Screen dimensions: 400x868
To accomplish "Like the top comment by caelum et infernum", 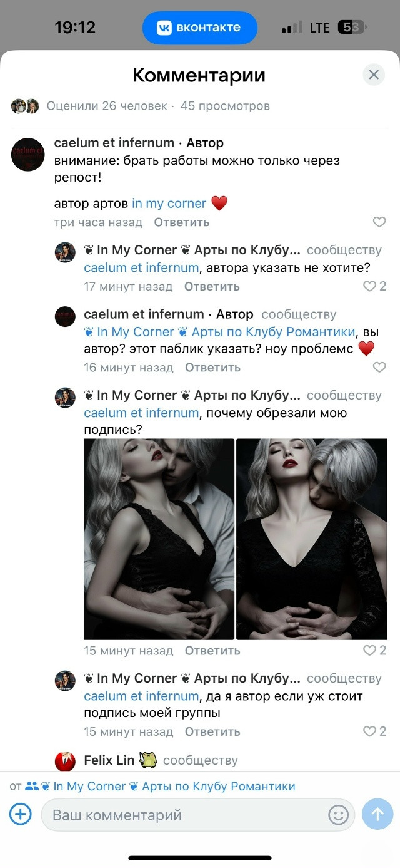I will 379,222.
